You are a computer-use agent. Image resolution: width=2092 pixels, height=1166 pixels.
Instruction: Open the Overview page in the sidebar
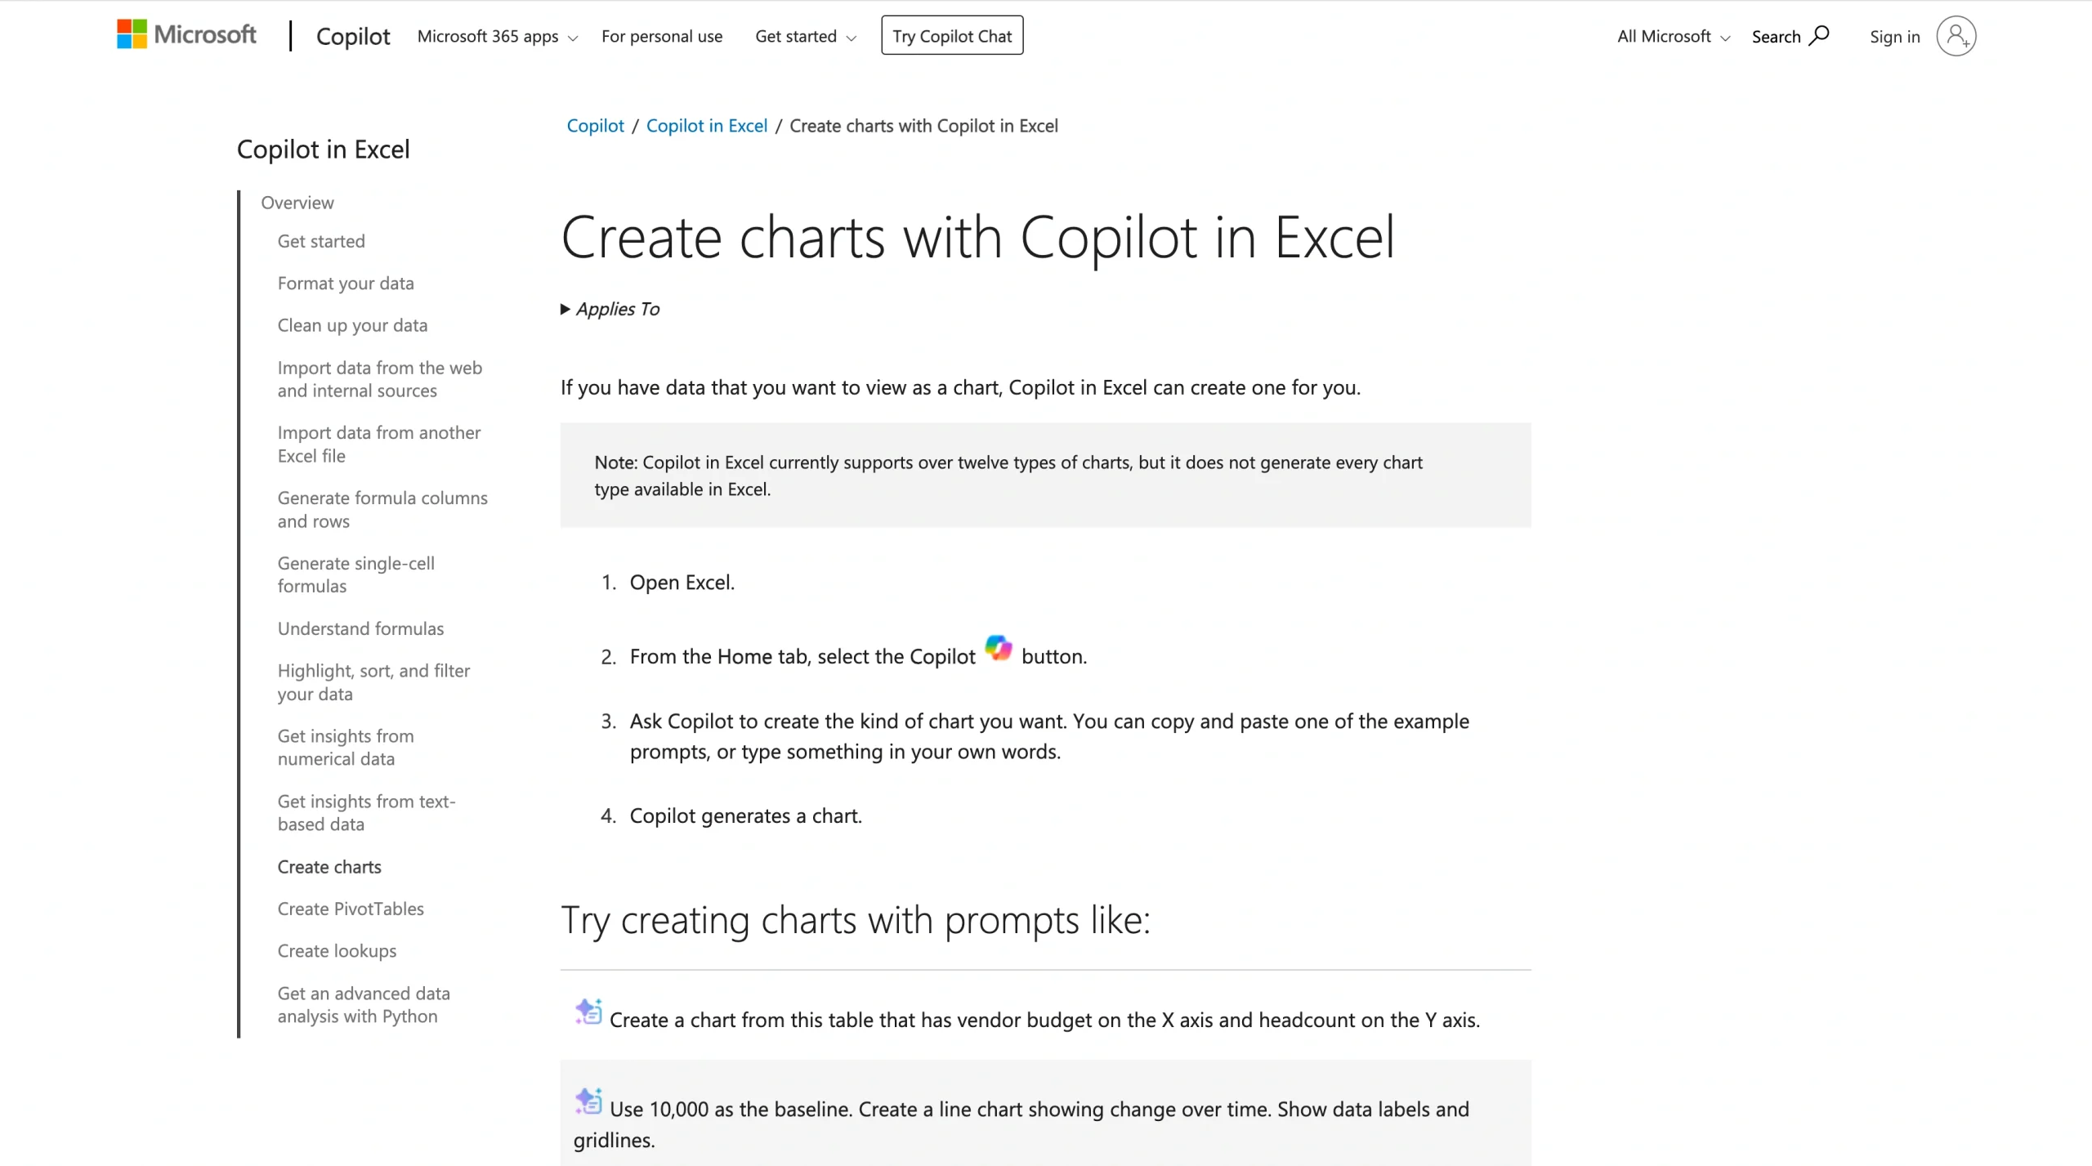(297, 203)
